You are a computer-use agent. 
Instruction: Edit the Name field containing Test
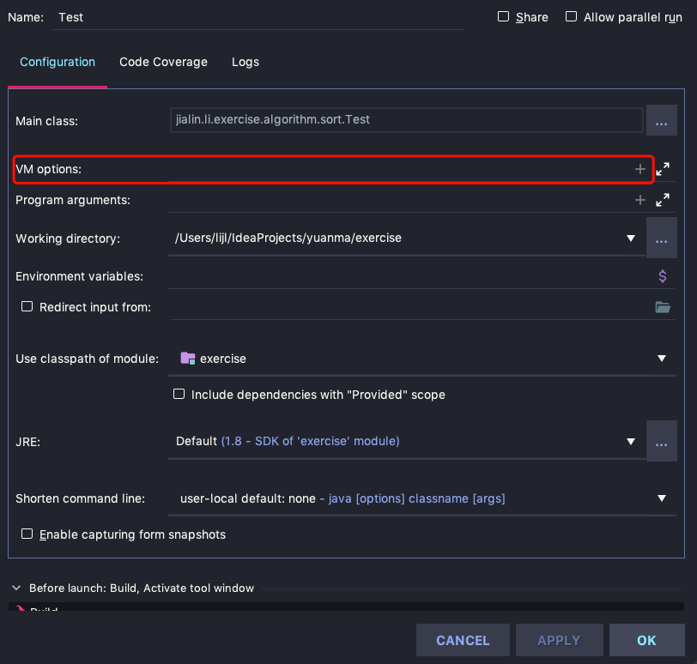pos(258,17)
